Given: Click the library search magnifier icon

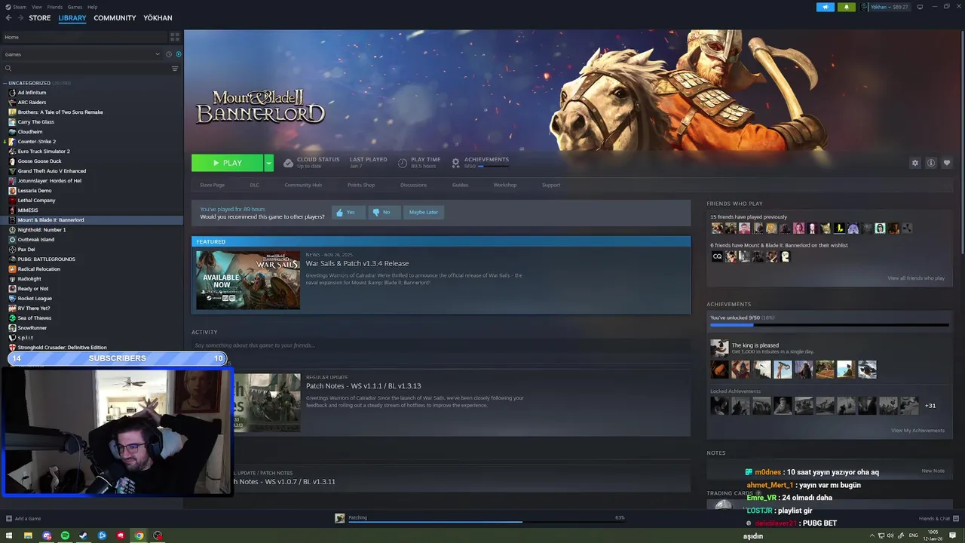Looking at the screenshot, I should [8, 69].
